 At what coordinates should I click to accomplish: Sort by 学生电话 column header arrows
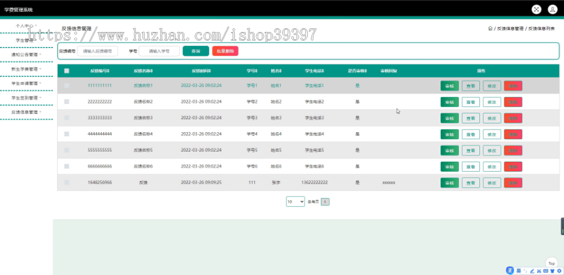(x=323, y=71)
